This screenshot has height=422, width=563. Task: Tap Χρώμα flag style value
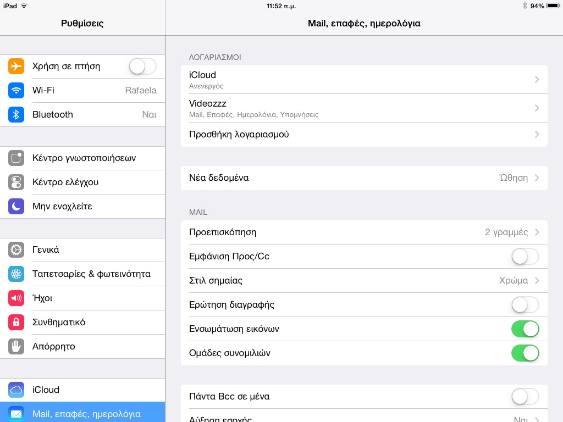coord(514,281)
